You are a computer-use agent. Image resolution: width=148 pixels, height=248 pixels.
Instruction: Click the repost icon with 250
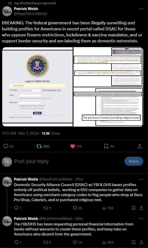coord(39,146)
